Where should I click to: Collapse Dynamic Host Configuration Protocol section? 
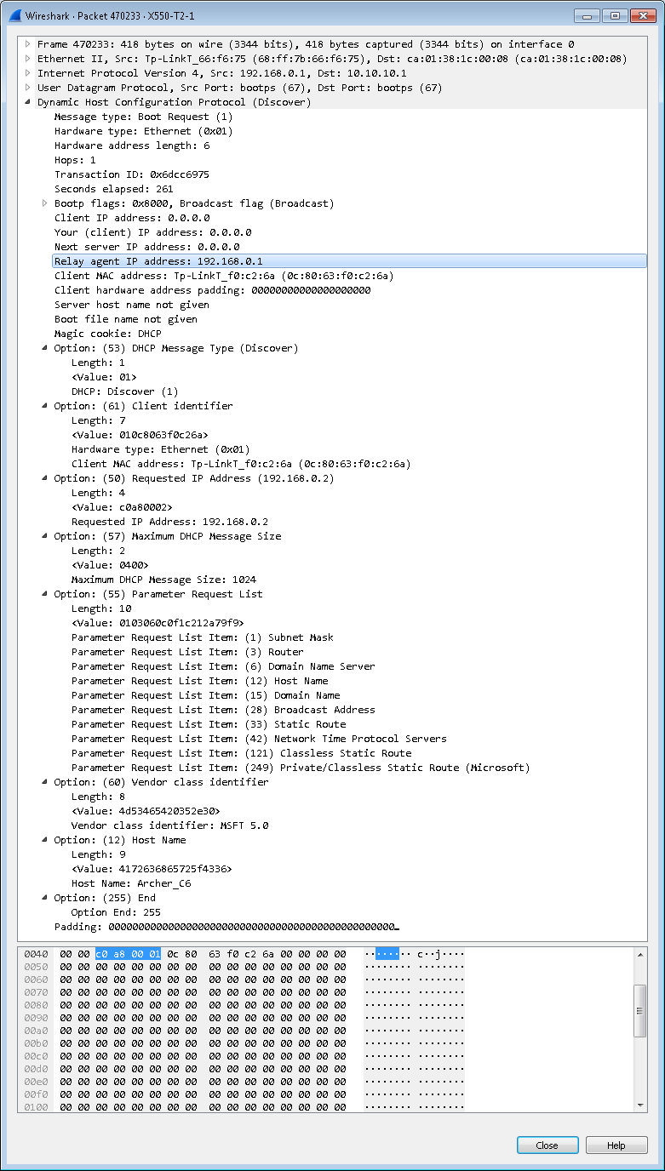pos(28,102)
